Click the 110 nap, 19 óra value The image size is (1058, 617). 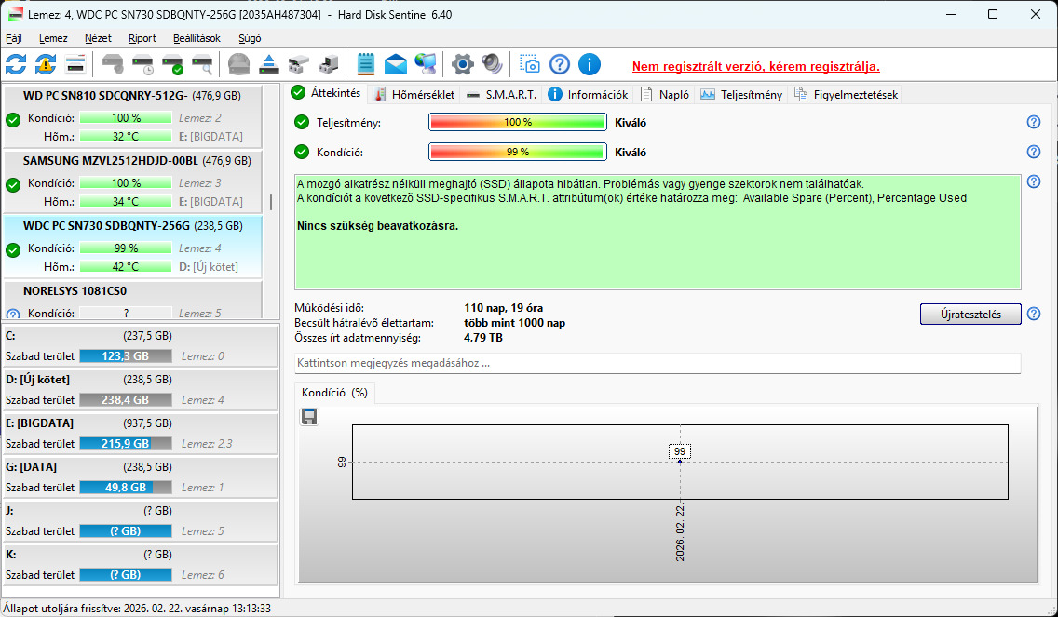point(503,308)
